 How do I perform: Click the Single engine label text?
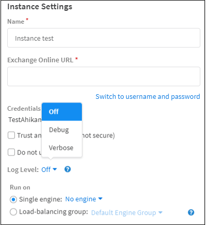[41, 199]
